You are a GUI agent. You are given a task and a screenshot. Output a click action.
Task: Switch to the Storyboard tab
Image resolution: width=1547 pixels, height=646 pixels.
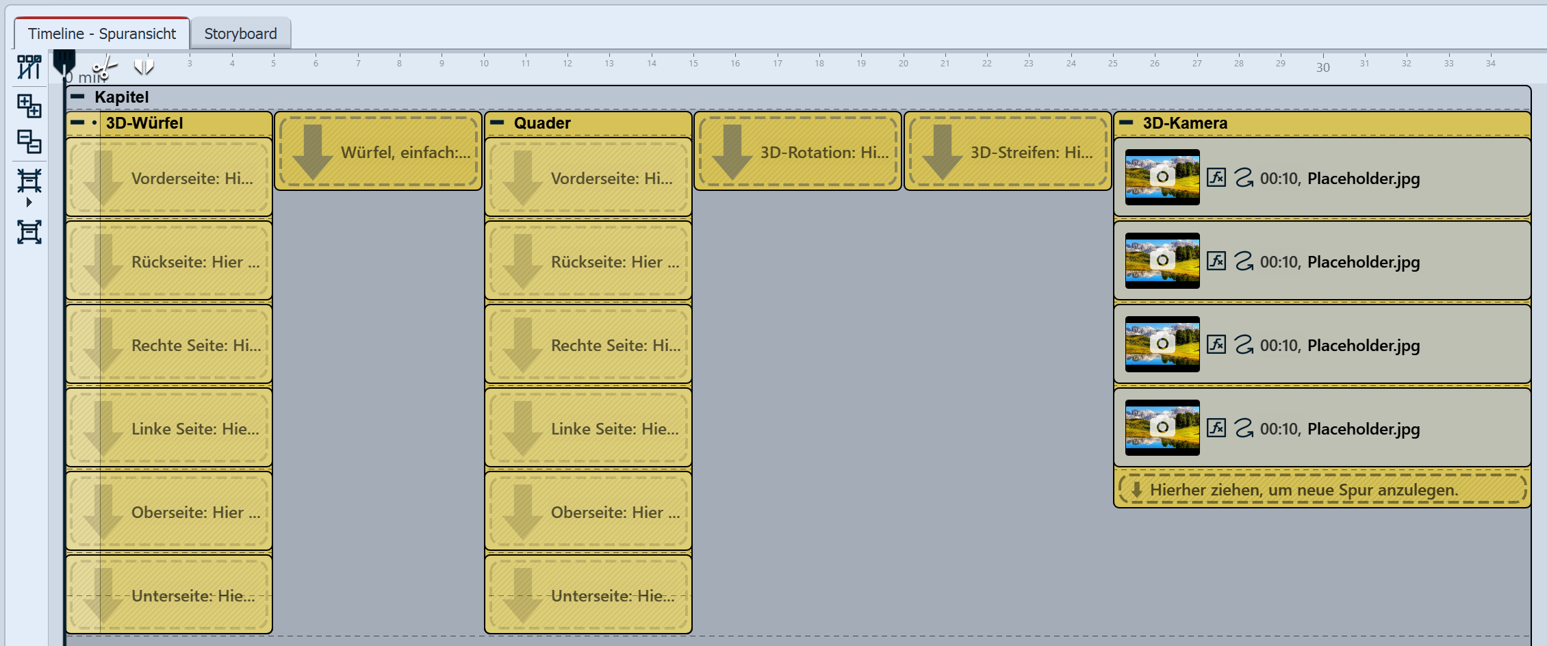(240, 34)
